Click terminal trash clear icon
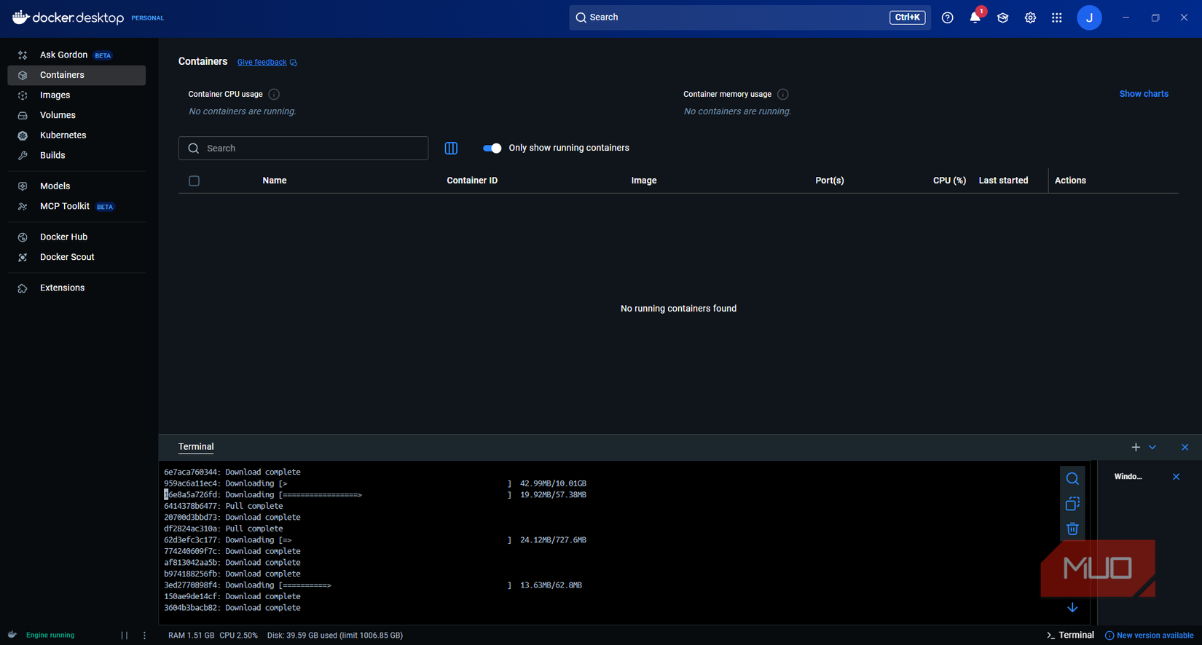Image resolution: width=1202 pixels, height=645 pixels. coord(1072,529)
